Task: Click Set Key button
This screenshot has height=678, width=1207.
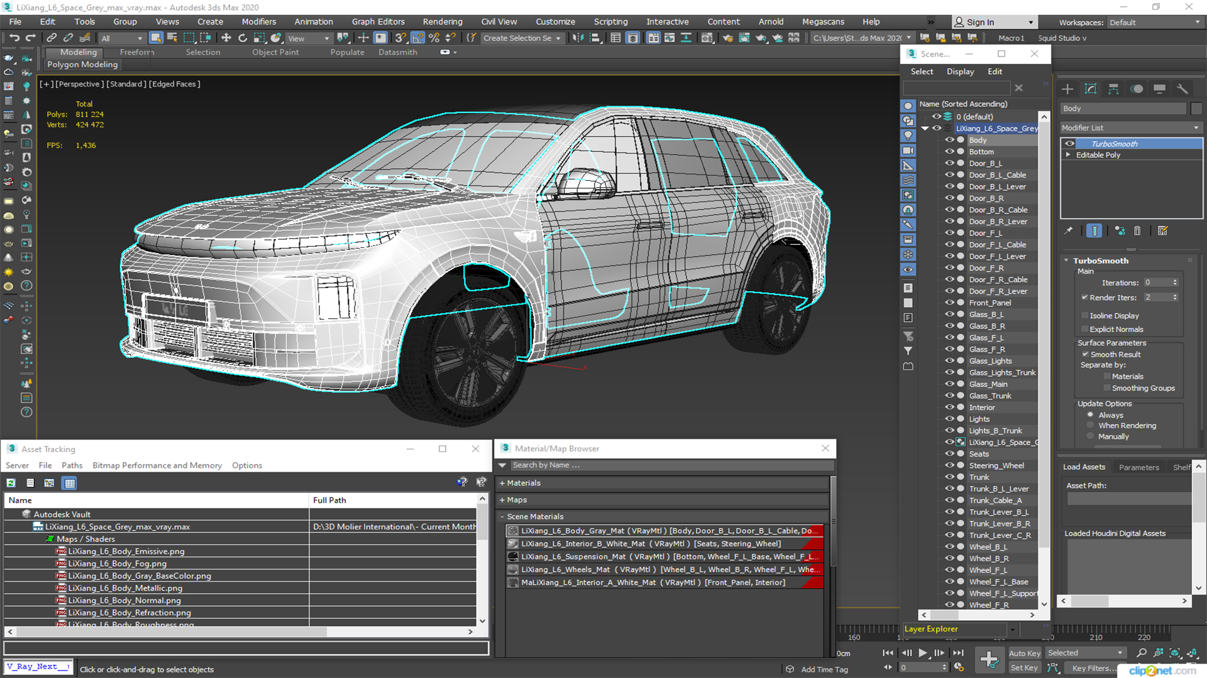Action: point(1025,667)
